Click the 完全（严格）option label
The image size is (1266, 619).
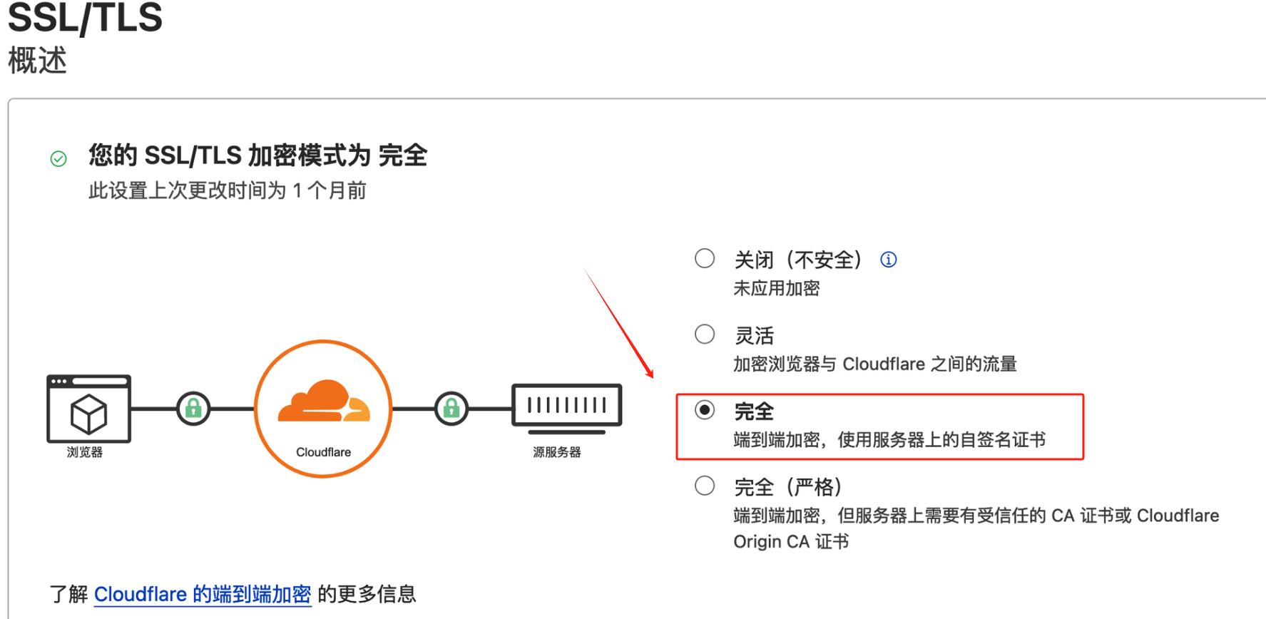coord(789,487)
